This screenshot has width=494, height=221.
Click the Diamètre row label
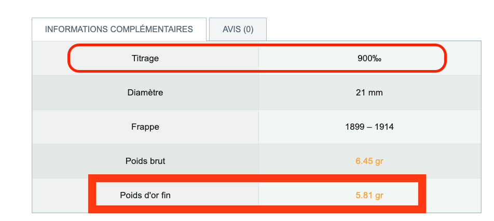click(x=145, y=92)
